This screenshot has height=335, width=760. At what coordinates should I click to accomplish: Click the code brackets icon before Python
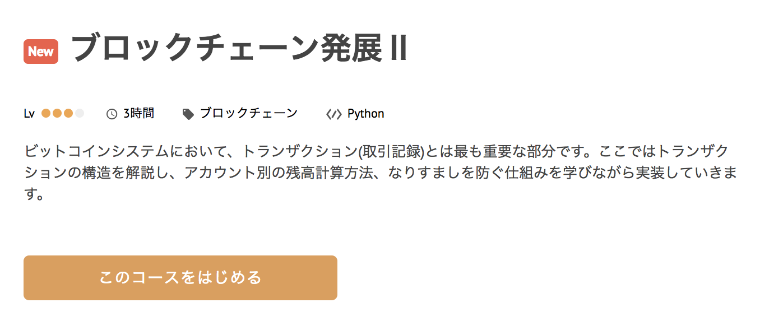(333, 114)
